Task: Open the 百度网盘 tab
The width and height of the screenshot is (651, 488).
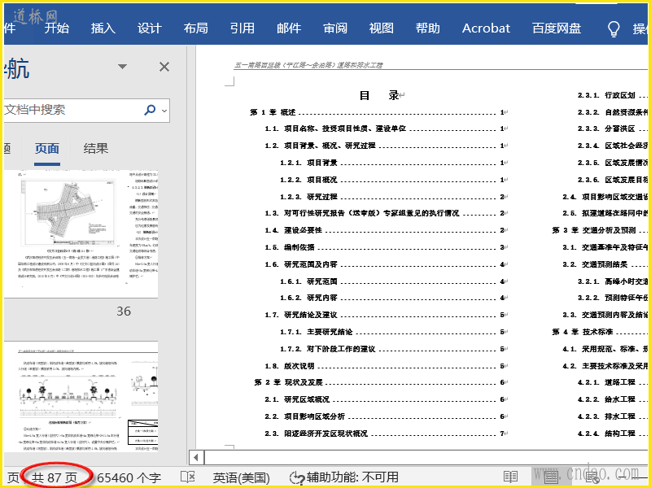Action: [x=557, y=28]
